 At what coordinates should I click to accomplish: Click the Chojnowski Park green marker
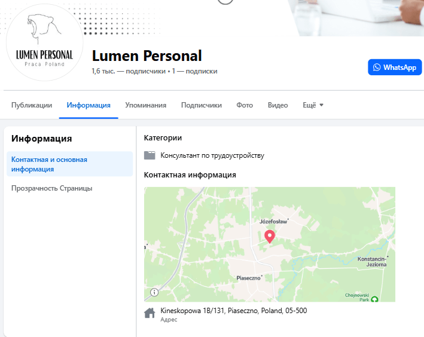[x=374, y=299]
